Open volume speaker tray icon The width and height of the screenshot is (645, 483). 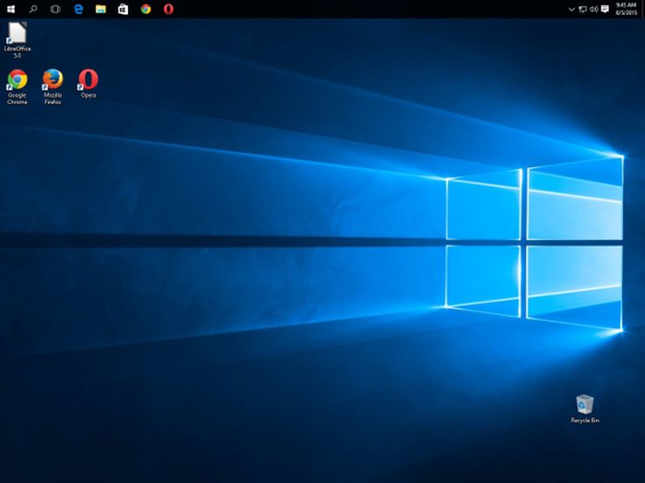[593, 9]
